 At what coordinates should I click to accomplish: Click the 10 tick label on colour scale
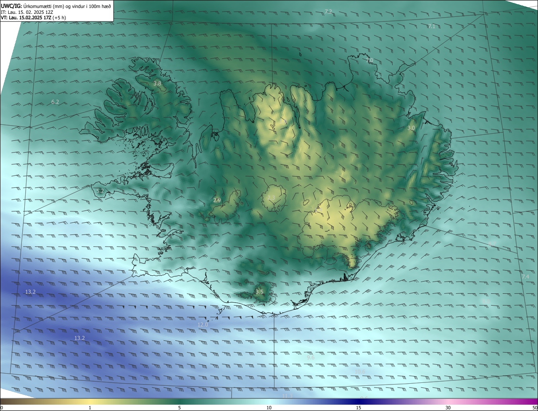[x=269, y=408]
